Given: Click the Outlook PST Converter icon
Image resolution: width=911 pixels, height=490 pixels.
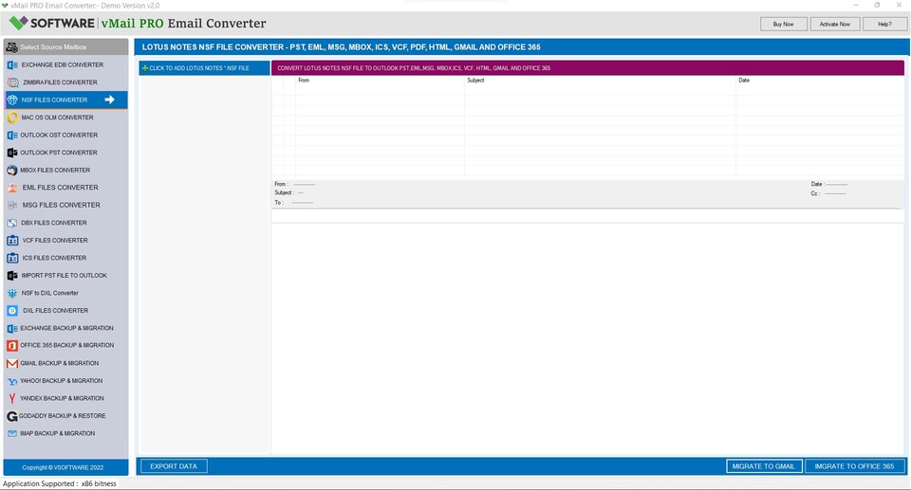Looking at the screenshot, I should pos(12,153).
